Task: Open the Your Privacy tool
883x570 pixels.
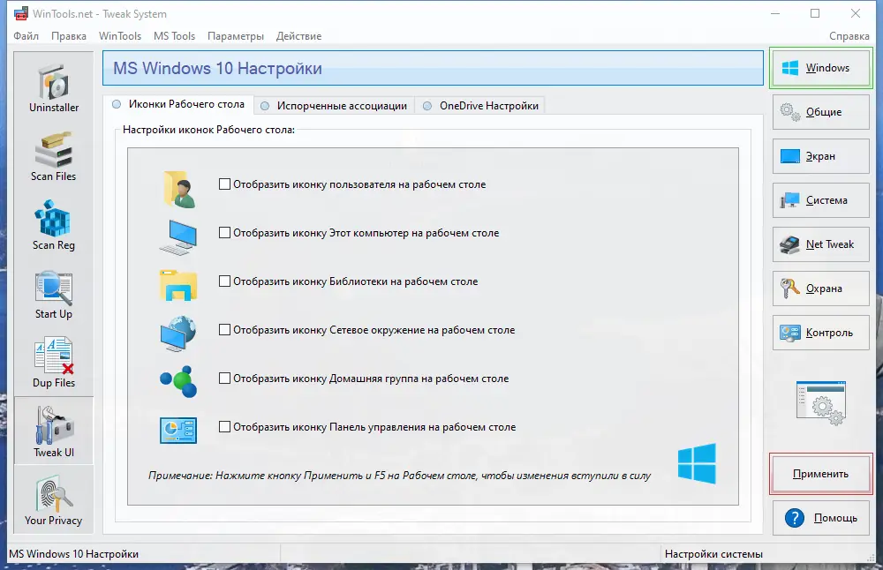Action: (54, 499)
